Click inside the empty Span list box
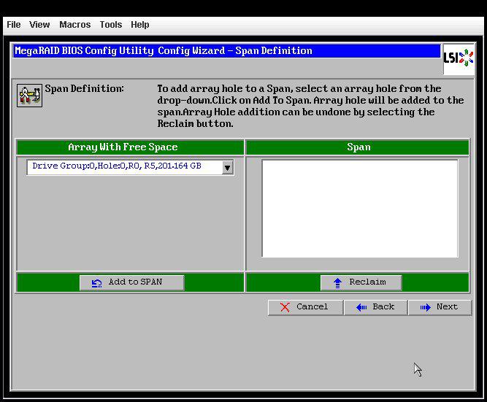The width and height of the screenshot is (487, 402). [x=360, y=208]
